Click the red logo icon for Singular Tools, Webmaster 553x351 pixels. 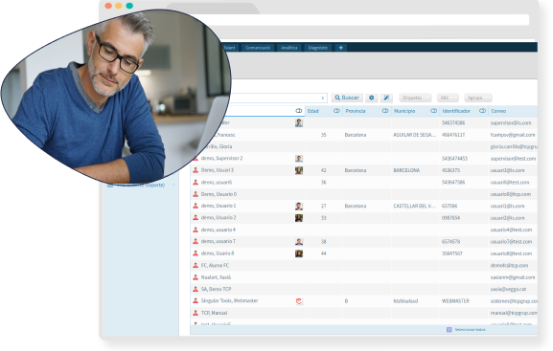(x=299, y=301)
